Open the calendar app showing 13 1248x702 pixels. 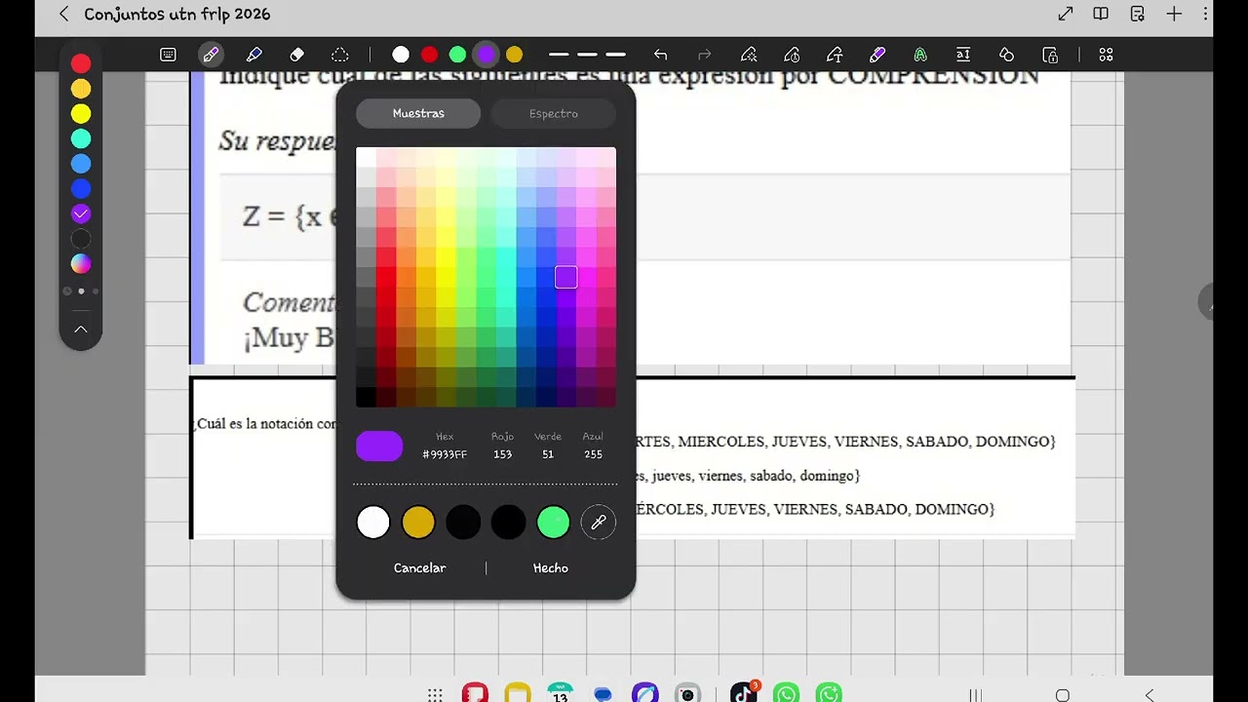point(561,693)
